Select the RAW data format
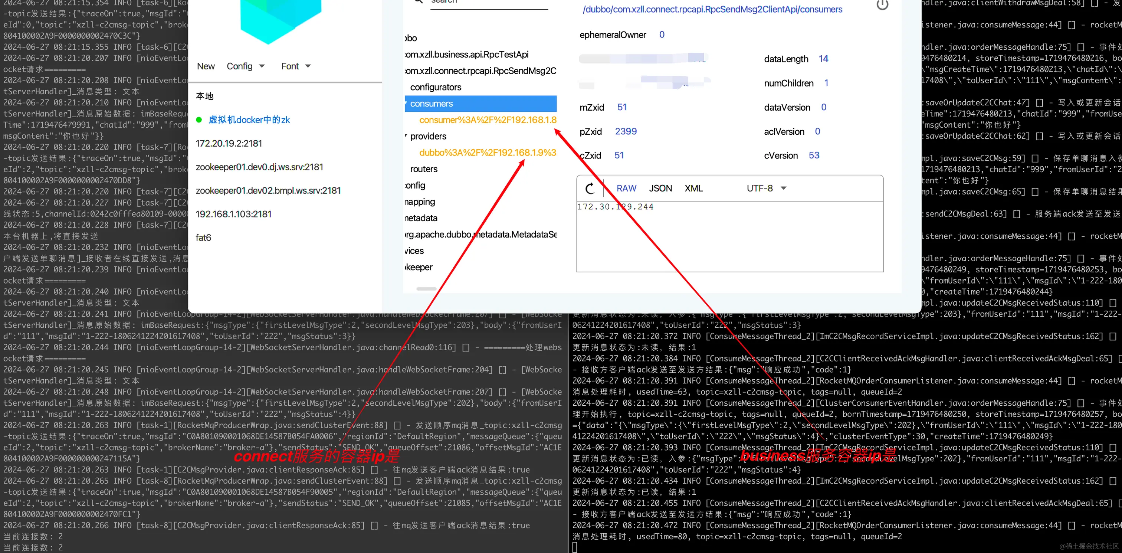 pos(626,188)
